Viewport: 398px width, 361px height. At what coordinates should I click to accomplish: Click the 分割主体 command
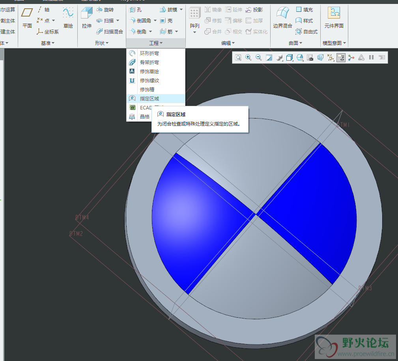[x=7, y=21]
